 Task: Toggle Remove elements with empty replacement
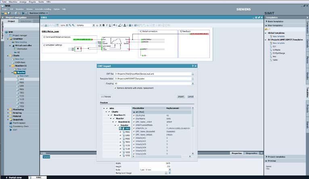coord(115,88)
